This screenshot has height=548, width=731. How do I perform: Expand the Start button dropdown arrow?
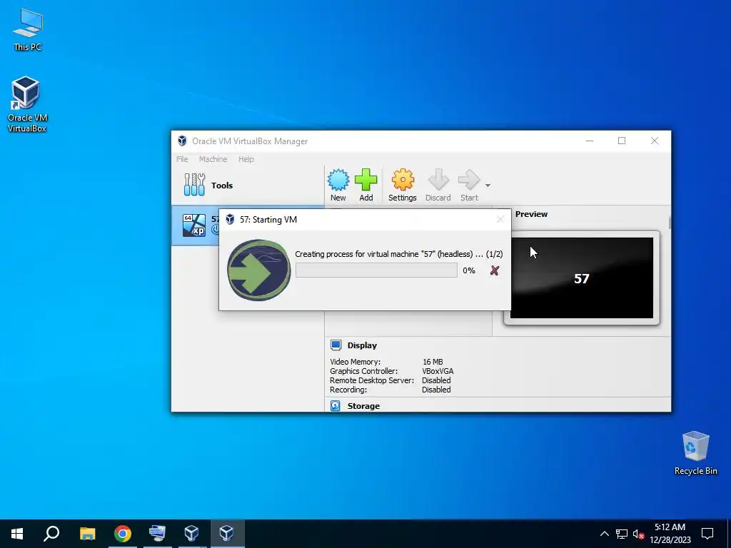tap(488, 186)
